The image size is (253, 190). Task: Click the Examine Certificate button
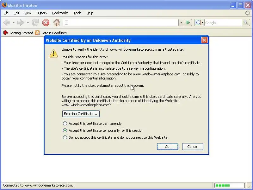(x=81, y=114)
